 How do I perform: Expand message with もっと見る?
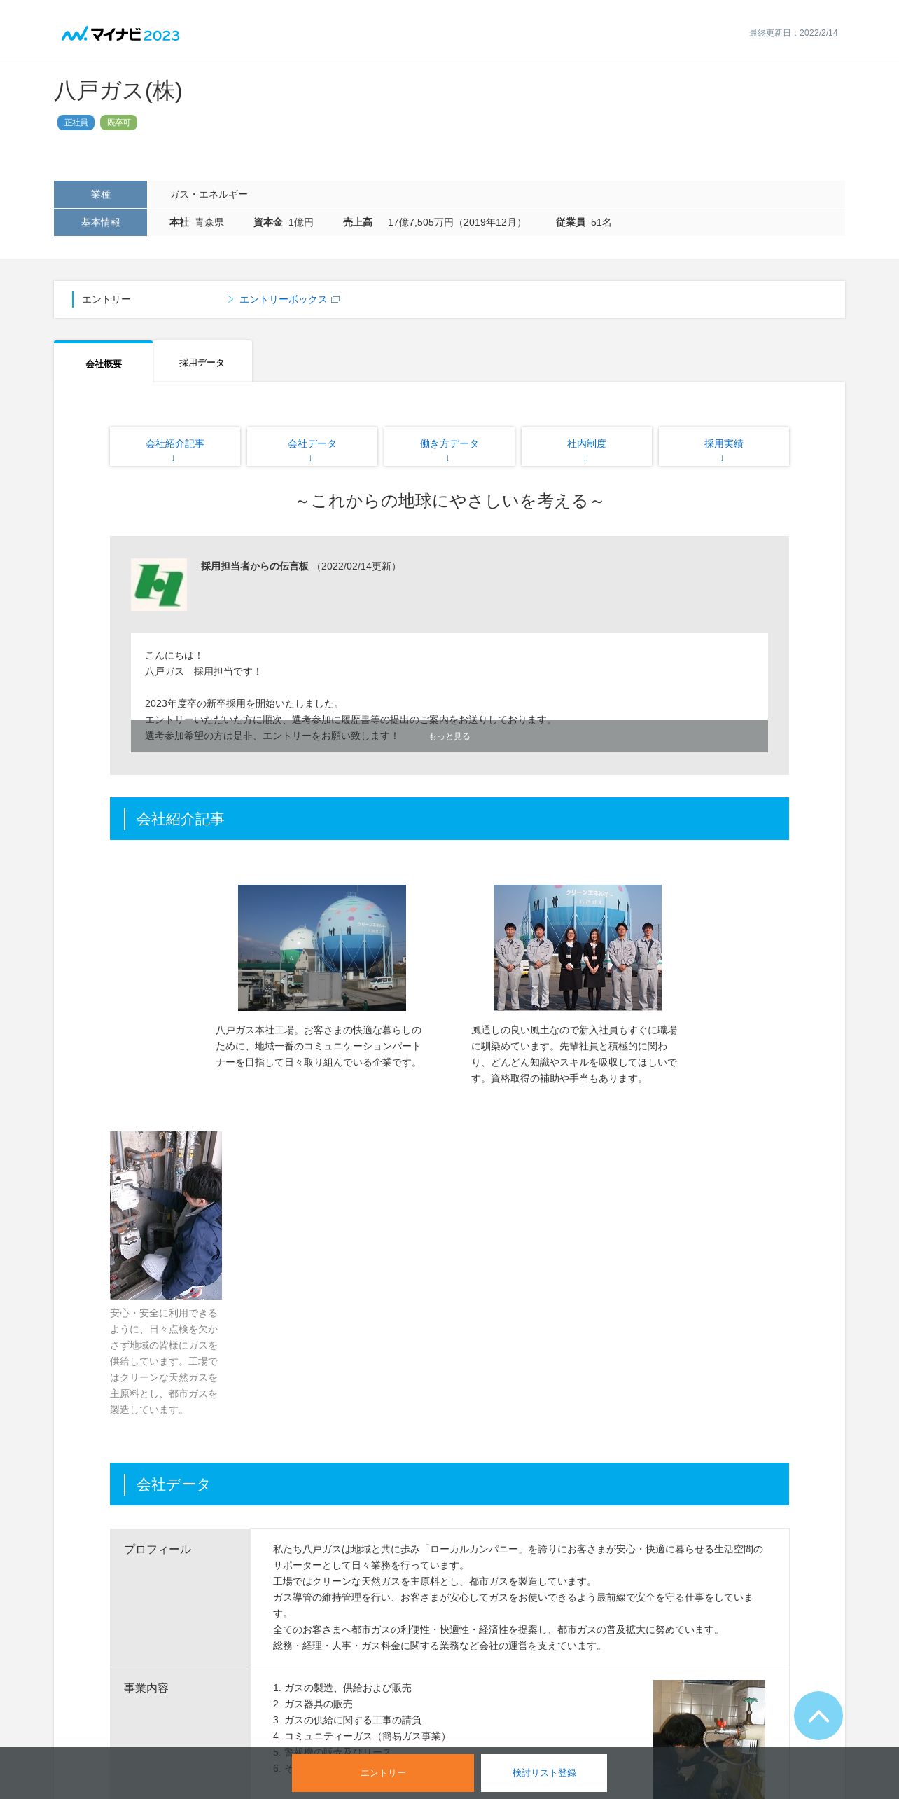point(449,736)
